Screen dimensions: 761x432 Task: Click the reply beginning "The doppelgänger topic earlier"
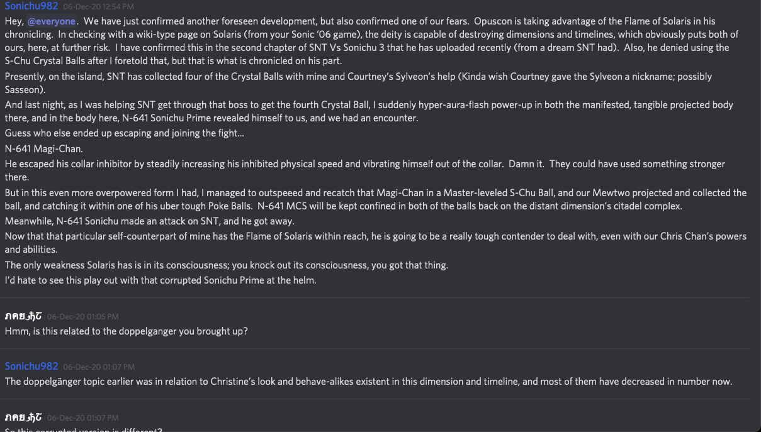tap(368, 381)
